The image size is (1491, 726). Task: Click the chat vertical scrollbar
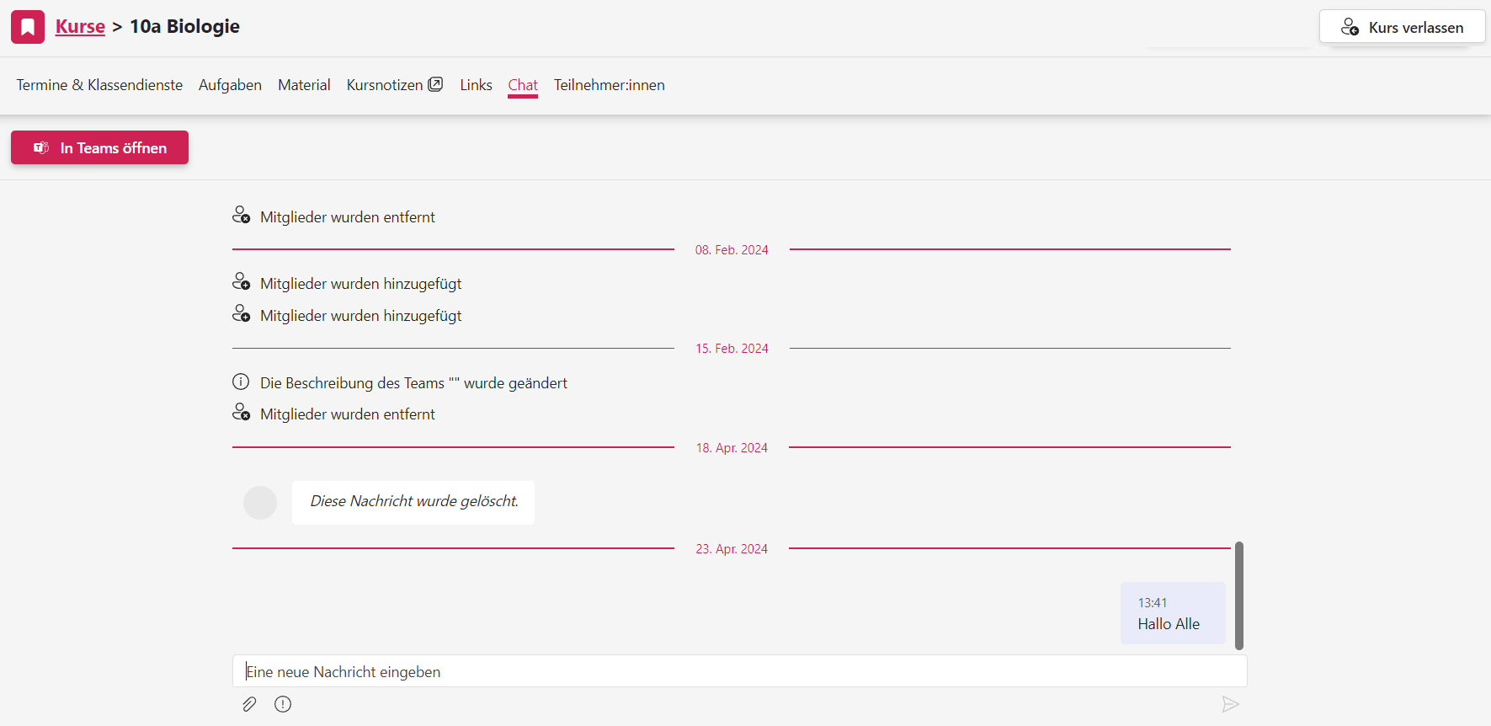(1238, 595)
